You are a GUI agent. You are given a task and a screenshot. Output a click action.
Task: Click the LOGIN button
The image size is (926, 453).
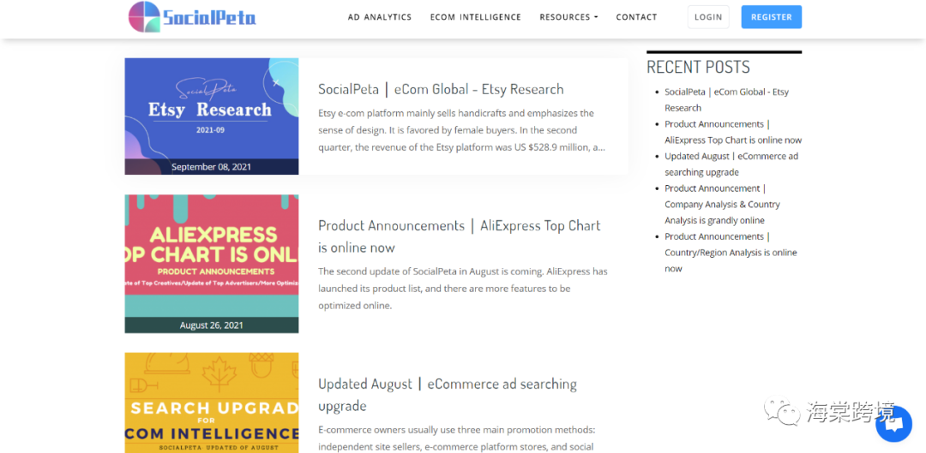[708, 17]
